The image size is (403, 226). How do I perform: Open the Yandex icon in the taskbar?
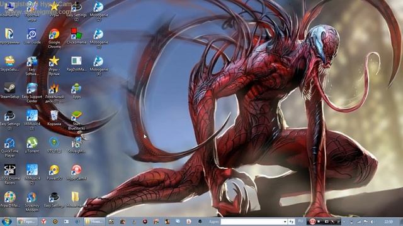pos(43,222)
